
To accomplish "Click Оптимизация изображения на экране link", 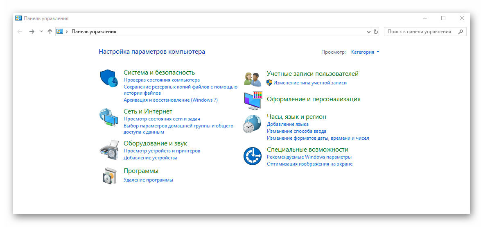I will coord(309,164).
